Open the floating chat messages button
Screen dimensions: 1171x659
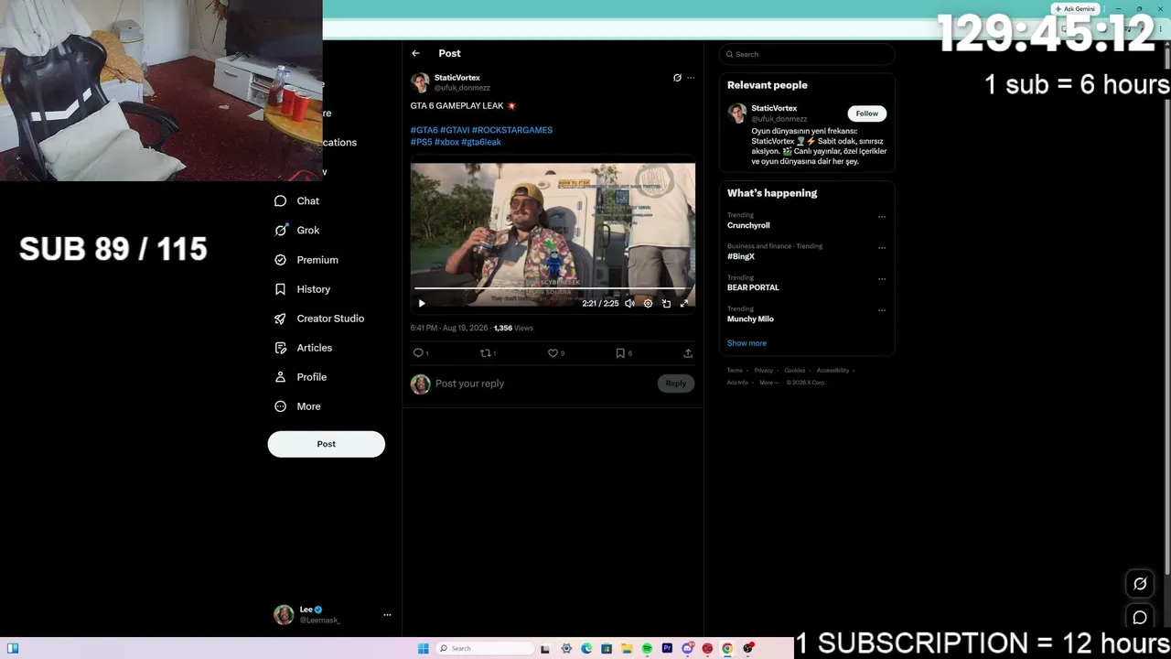pos(1140,618)
